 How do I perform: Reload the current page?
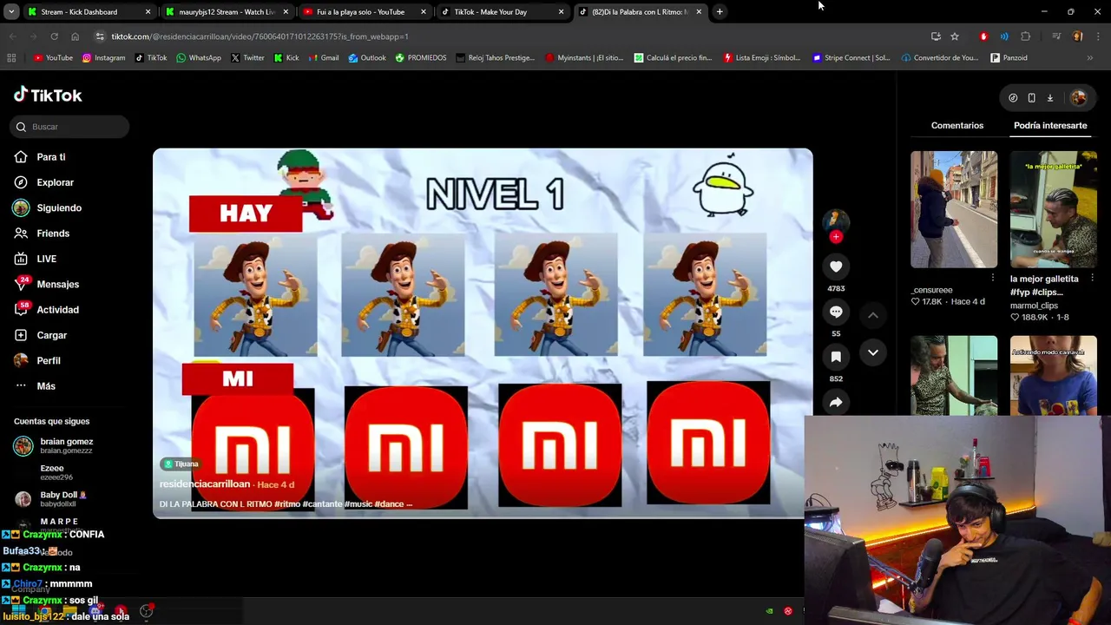coord(54,36)
